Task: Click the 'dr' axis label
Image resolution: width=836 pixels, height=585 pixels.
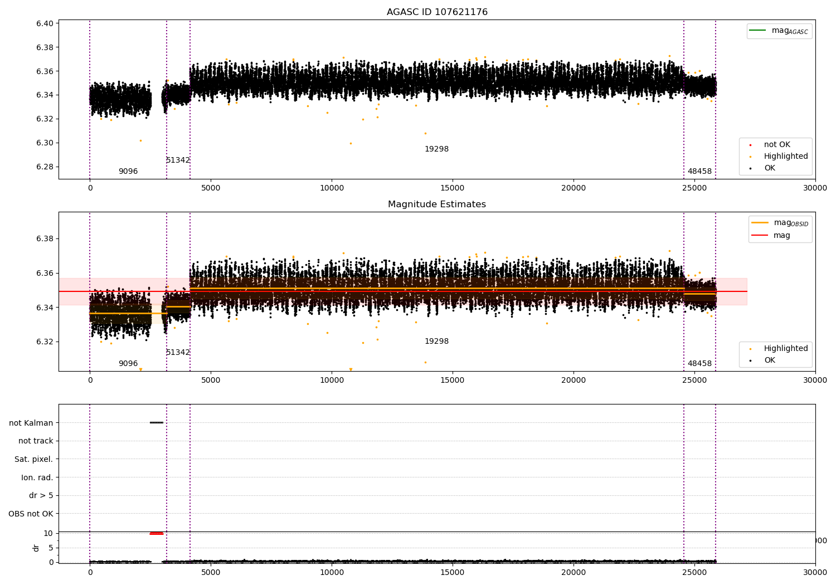Action: click(x=36, y=548)
